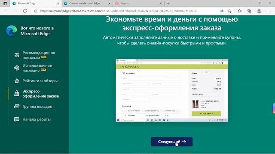This screenshot has width=275, height=154.
Task: Go forward with the arrow button
Action: pyautogui.click(x=15, y=11)
